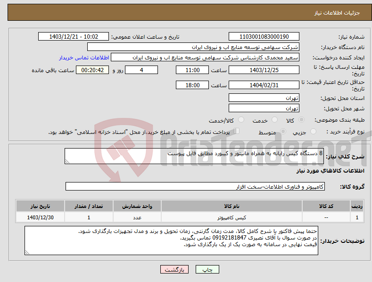Click the response deadline date 1403/12/25
This screenshot has height=282, width=372.
(264, 70)
